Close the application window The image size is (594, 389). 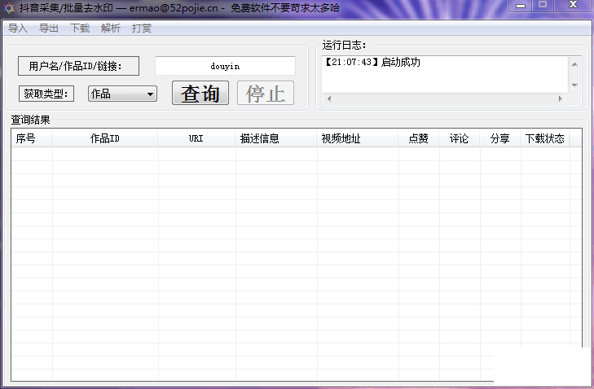573,5
